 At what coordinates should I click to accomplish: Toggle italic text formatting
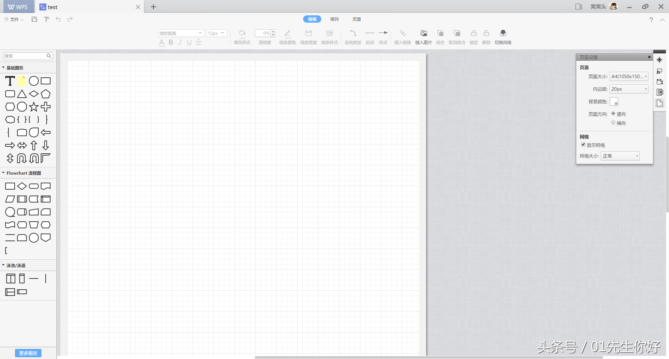tap(180, 42)
